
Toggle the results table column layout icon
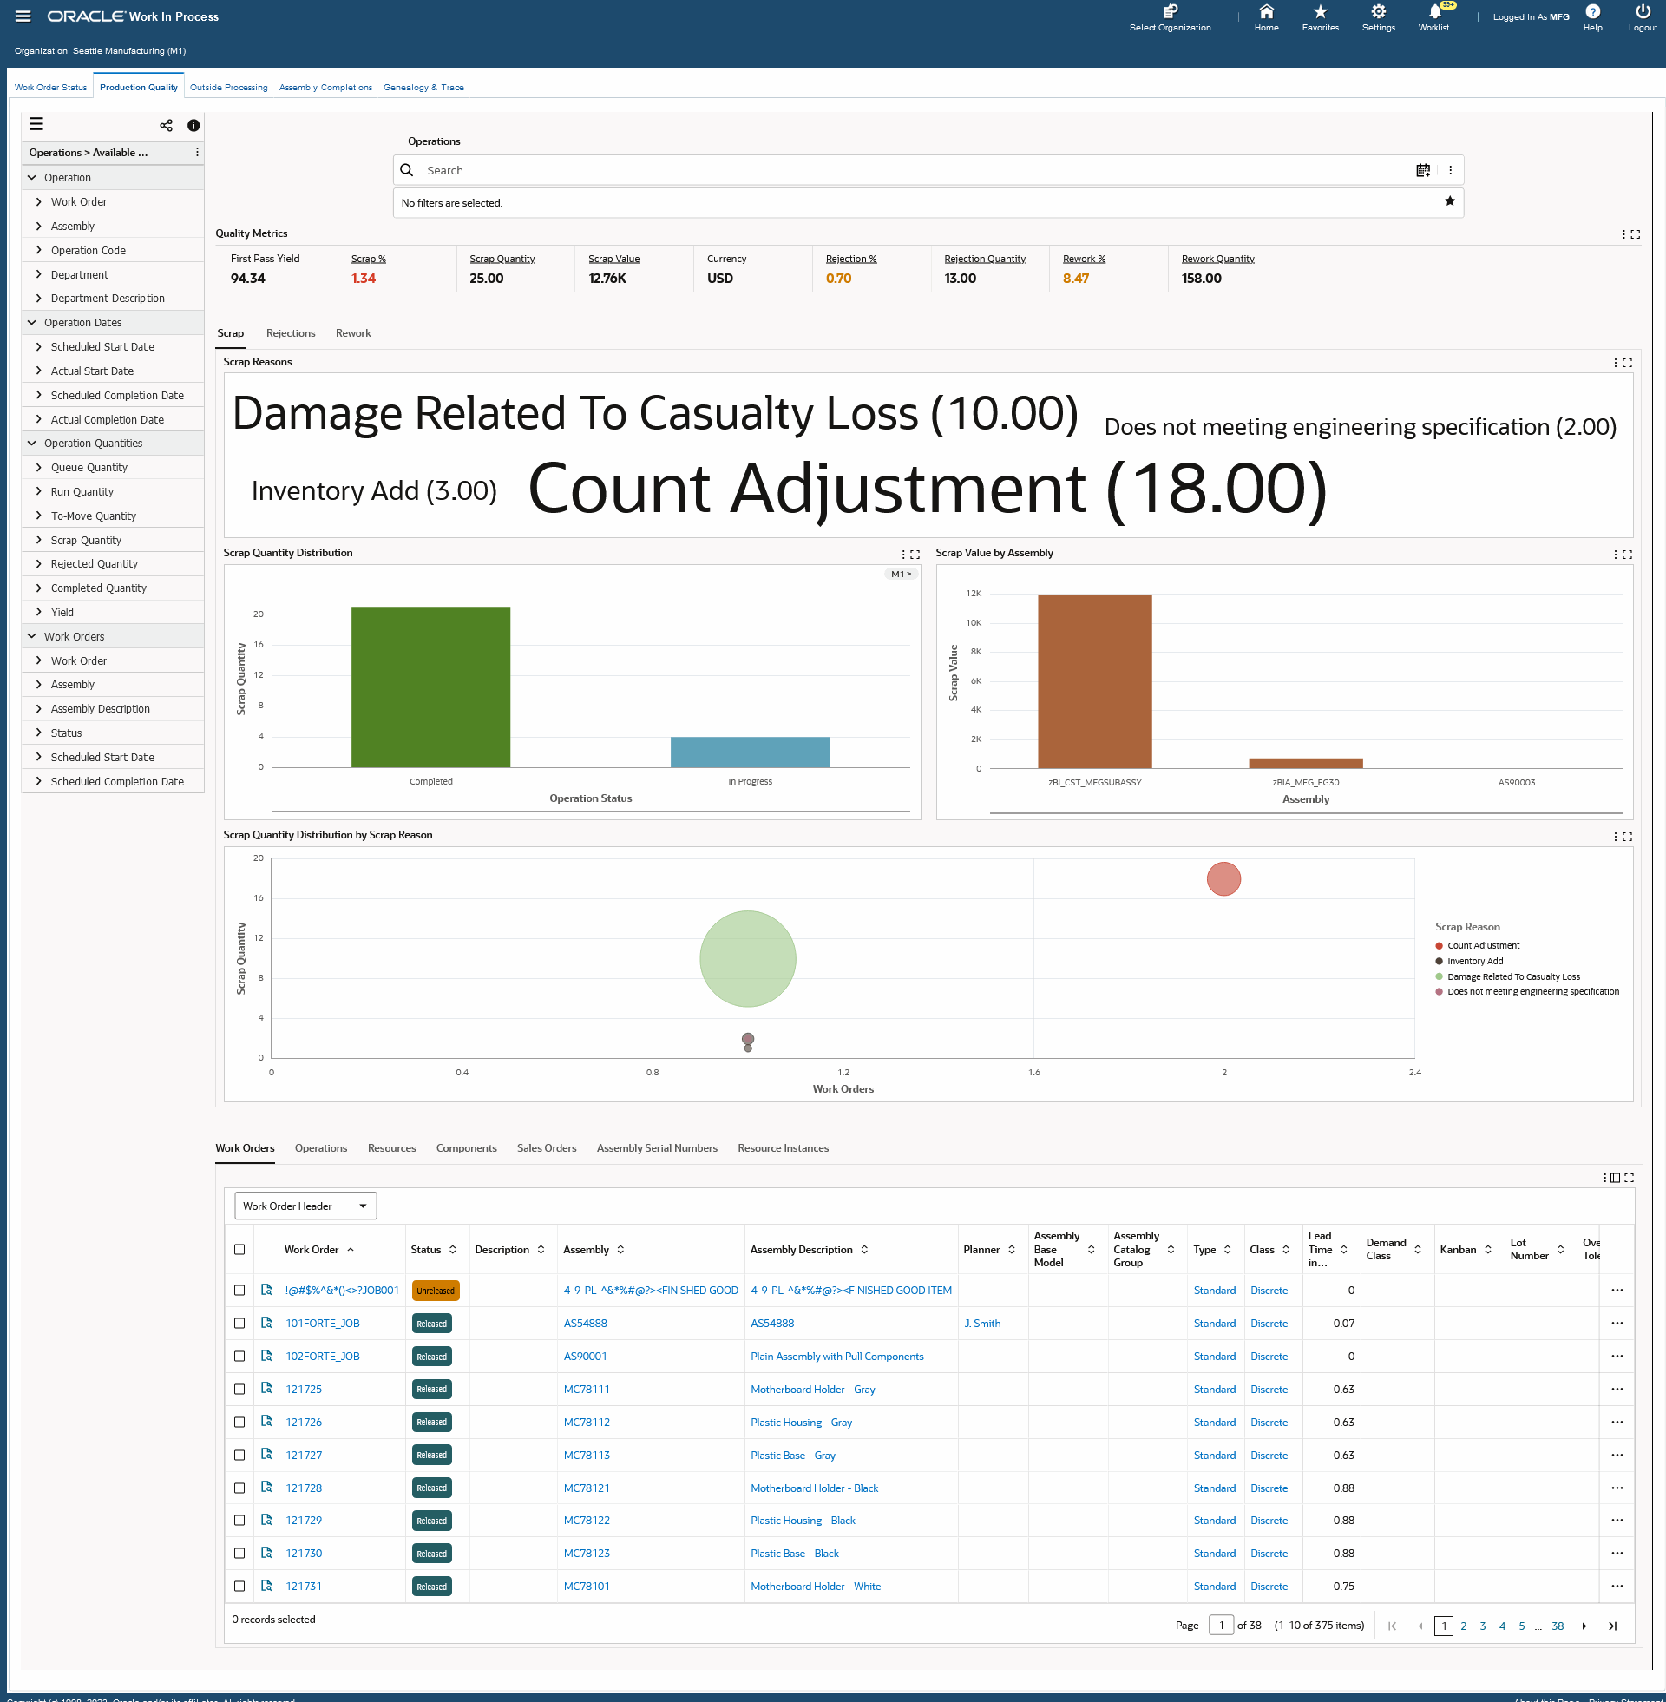pos(1616,1178)
